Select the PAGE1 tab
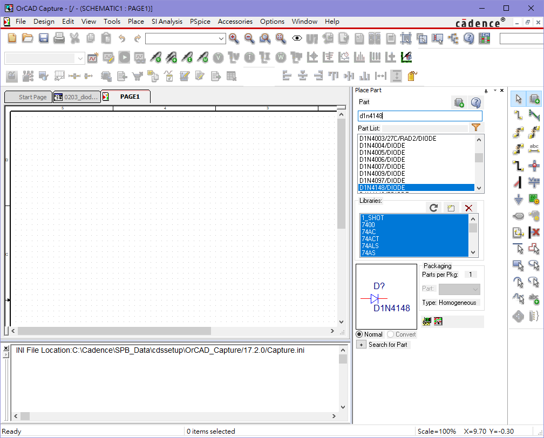This screenshot has height=438, width=544. (126, 97)
